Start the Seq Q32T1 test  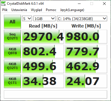click(x=12, y=37)
